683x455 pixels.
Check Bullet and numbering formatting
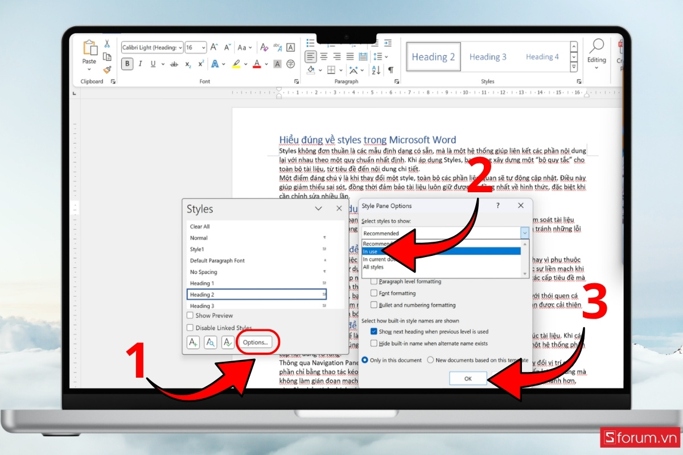(x=374, y=305)
